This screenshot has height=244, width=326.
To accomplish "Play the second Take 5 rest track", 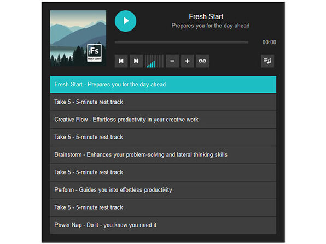I will [163, 137].
